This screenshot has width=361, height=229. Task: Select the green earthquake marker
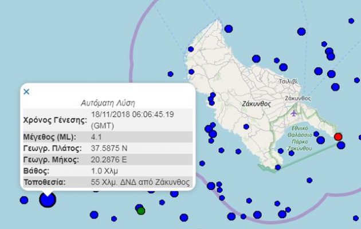point(141,211)
